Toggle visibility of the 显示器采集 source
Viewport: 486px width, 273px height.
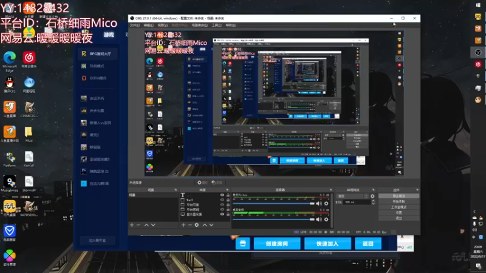click(x=222, y=214)
